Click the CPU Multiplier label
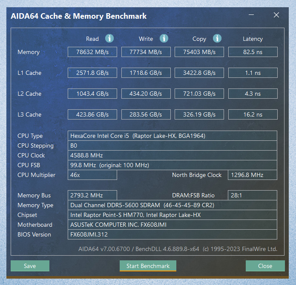Image resolution: width=296 pixels, height=285 pixels. [37, 175]
